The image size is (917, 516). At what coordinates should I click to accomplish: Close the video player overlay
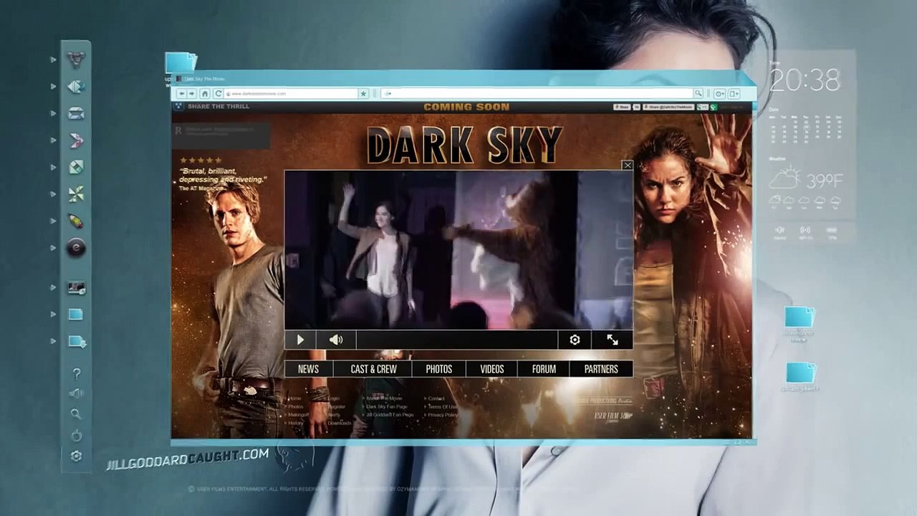tap(628, 166)
